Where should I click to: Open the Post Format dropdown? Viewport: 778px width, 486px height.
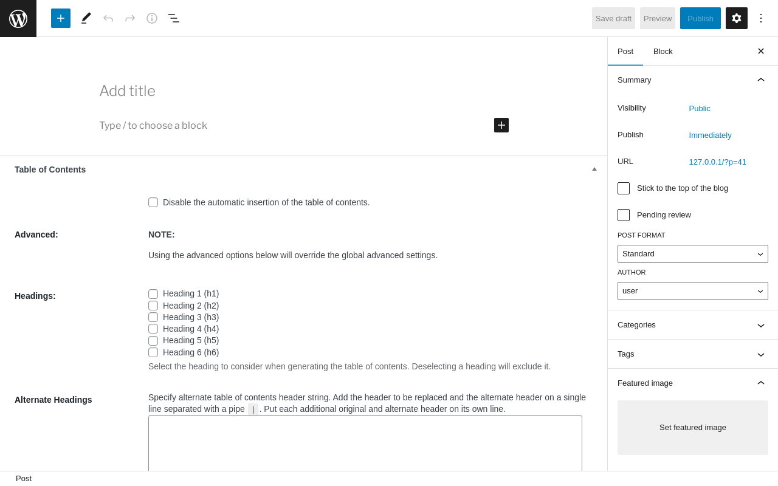pyautogui.click(x=693, y=254)
